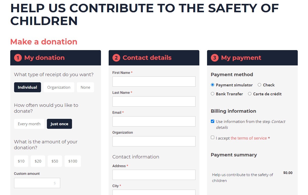Select None for receipt type

85,87
